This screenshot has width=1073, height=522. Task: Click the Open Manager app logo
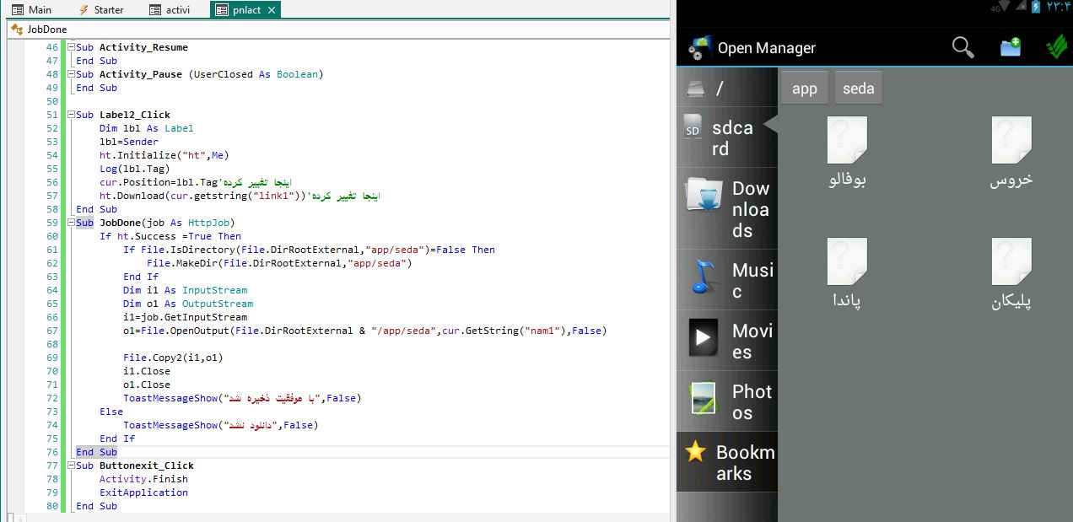[x=697, y=48]
